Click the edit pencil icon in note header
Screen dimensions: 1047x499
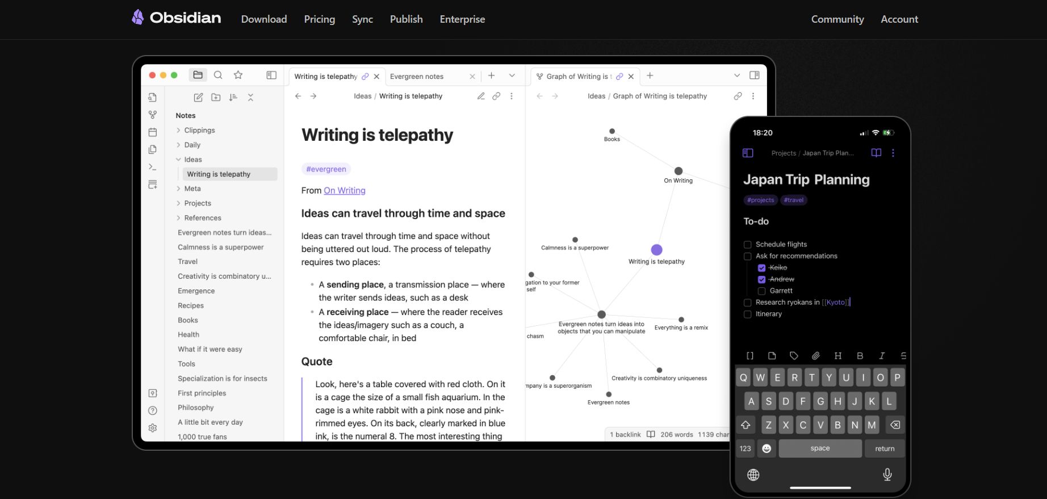click(481, 96)
